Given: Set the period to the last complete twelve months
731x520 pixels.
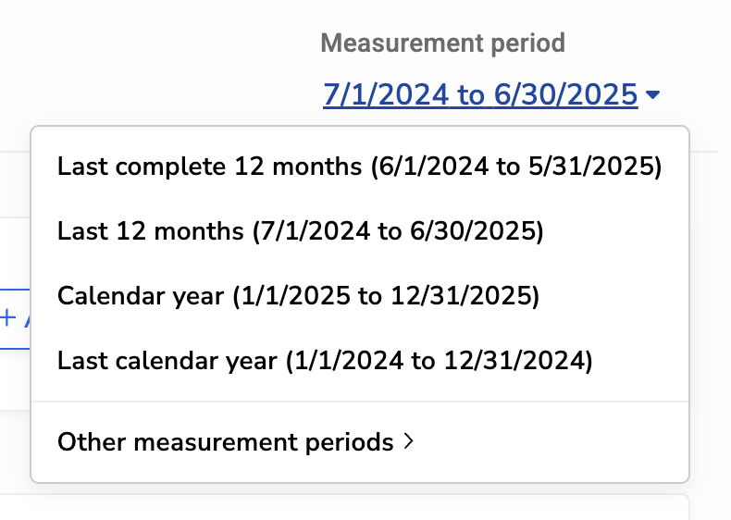Looking at the screenshot, I should 359,167.
